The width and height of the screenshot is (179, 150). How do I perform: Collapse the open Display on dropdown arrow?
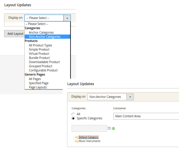point(67,18)
